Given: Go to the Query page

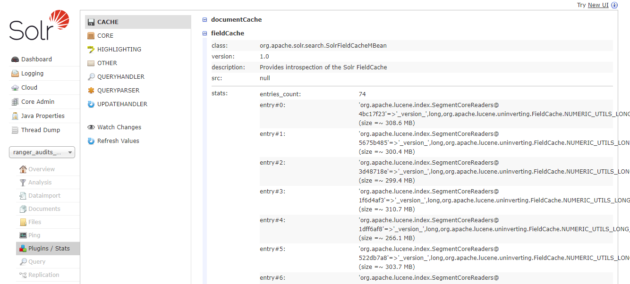Looking at the screenshot, I should (36, 262).
